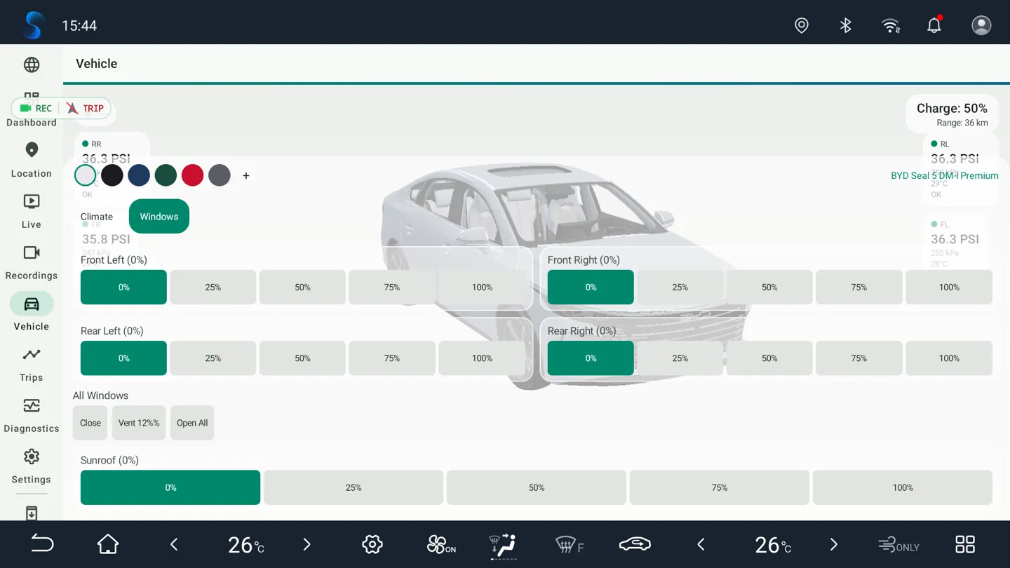The width and height of the screenshot is (1010, 568).
Task: Select the black car color swatch
Action: [x=112, y=175]
